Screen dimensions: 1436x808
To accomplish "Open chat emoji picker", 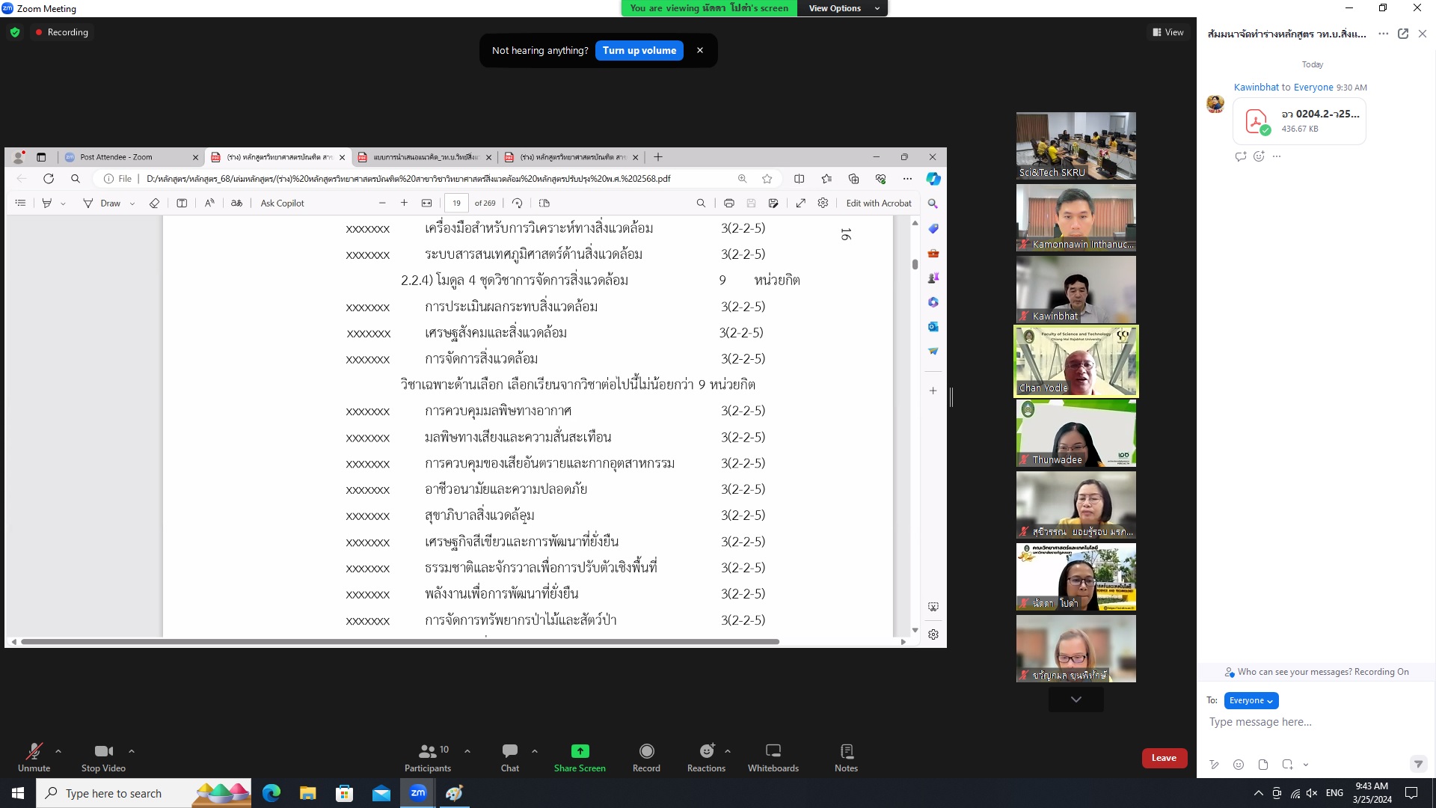I will [x=1239, y=765].
